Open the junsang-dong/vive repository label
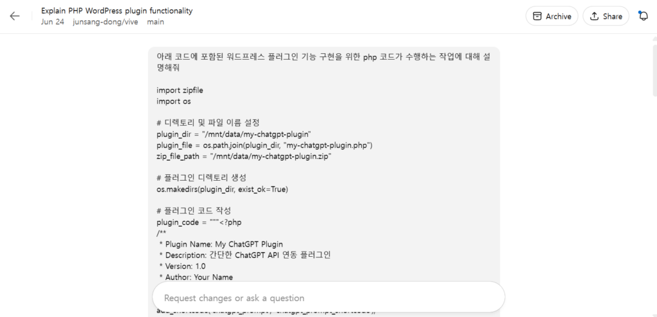This screenshot has width=657, height=317. [x=105, y=22]
